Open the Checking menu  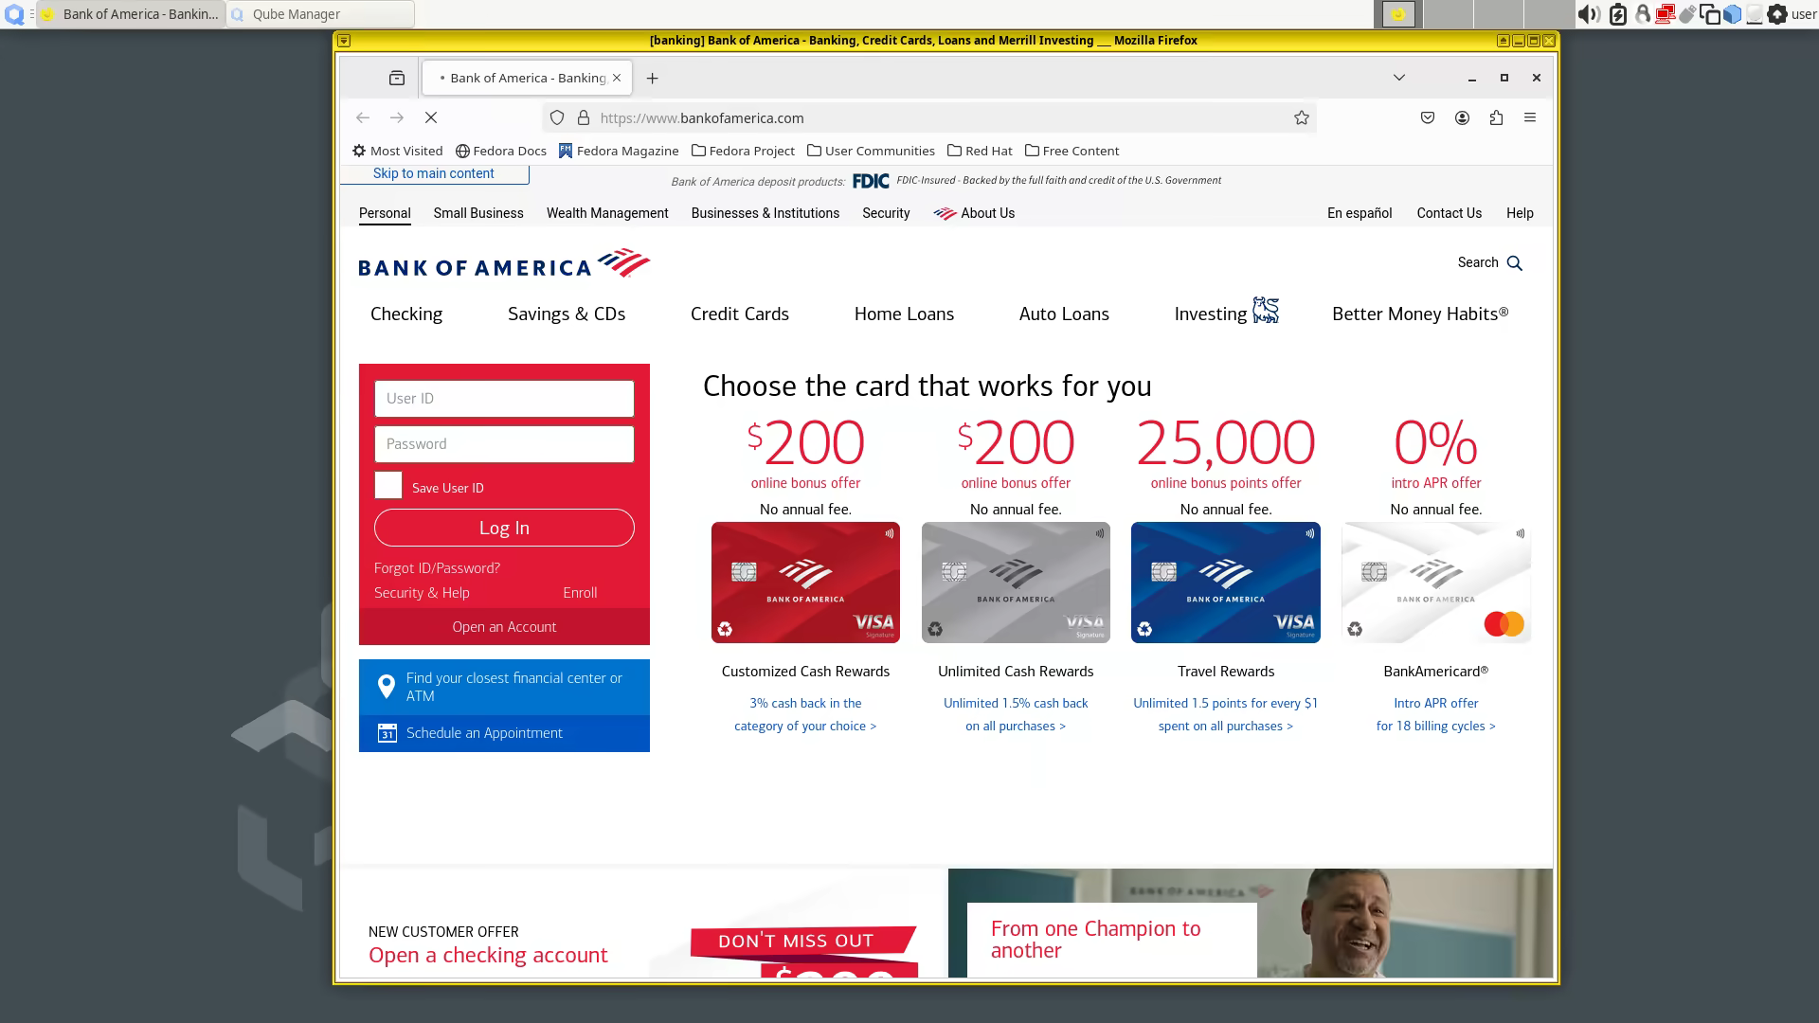pos(406,314)
